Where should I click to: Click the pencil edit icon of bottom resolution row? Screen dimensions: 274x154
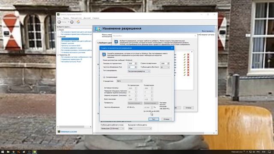[x=185, y=75]
